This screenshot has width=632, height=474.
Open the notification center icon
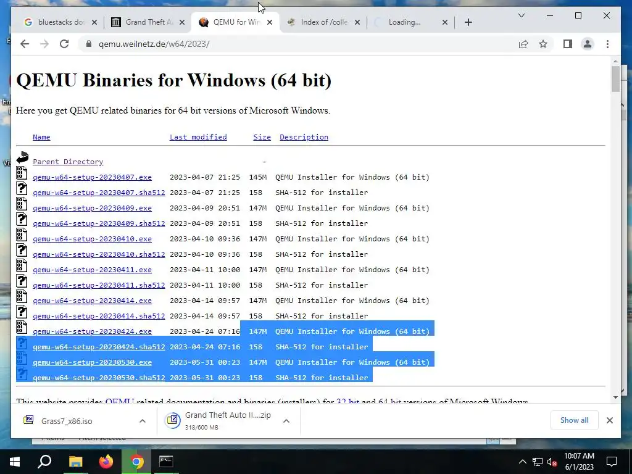click(612, 462)
